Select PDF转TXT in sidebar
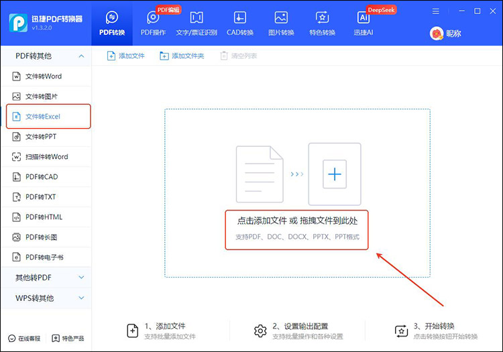The width and height of the screenshot is (503, 352). click(x=46, y=197)
